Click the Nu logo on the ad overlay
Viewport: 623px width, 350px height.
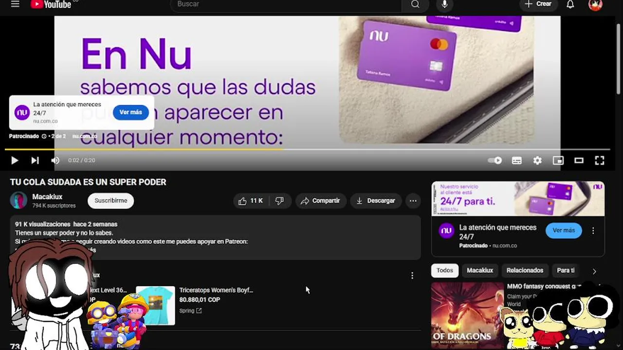point(22,112)
